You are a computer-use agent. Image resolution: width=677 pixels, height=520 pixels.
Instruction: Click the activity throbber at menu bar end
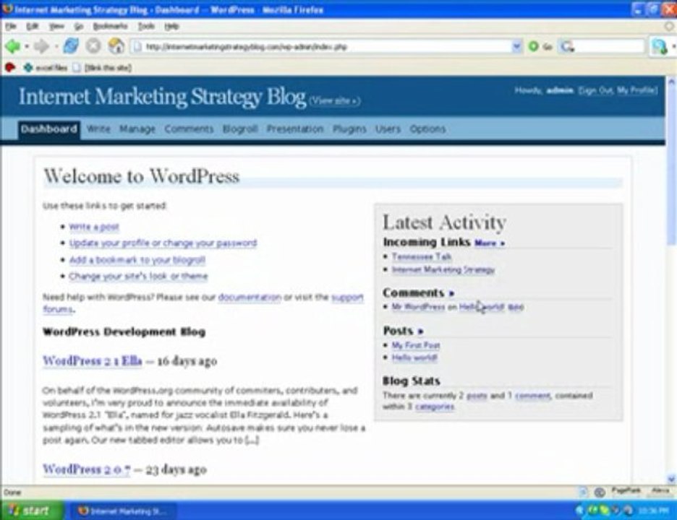pyautogui.click(x=670, y=26)
